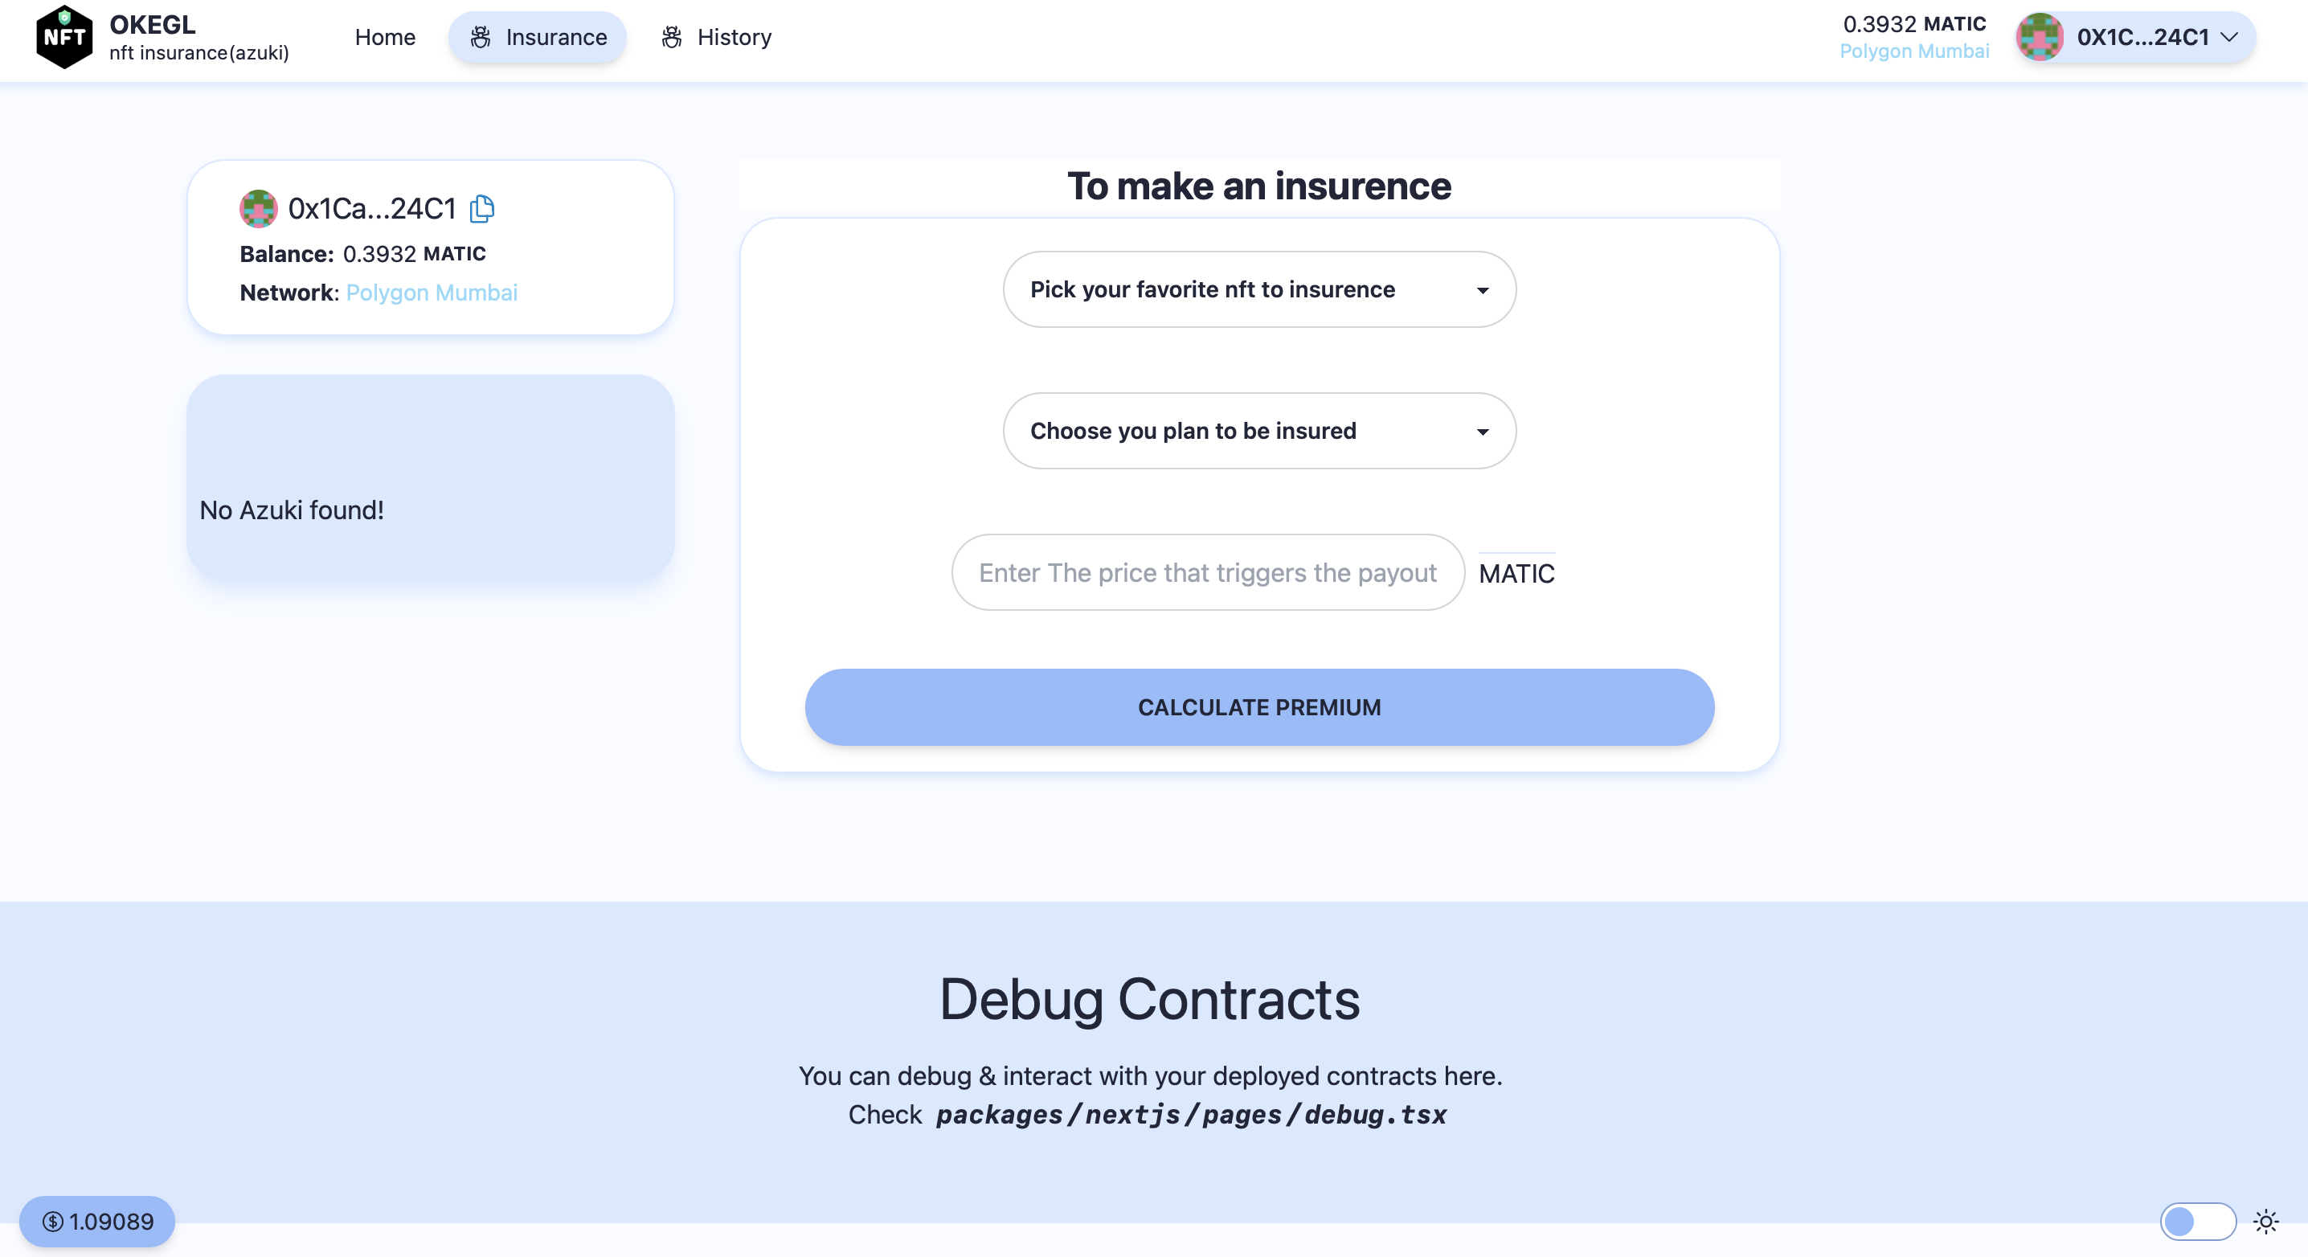Click the 0x1Ca...24C1 address text
This screenshot has width=2308, height=1257.
click(372, 209)
